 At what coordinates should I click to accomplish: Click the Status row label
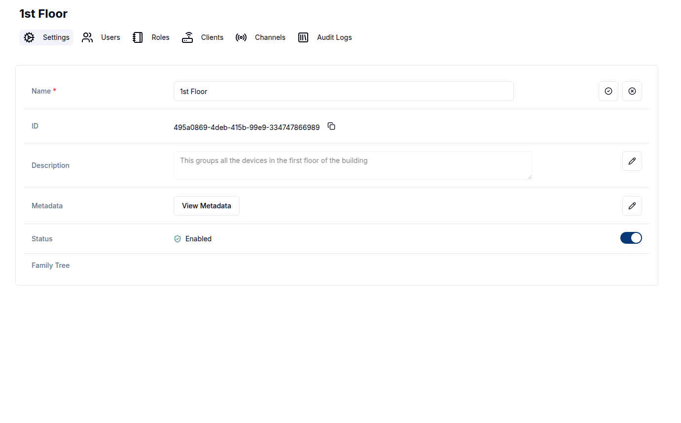[x=42, y=239]
